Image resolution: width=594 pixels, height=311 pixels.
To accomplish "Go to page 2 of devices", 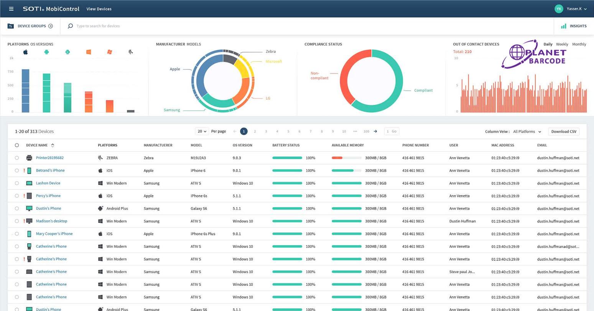I will pos(255,131).
